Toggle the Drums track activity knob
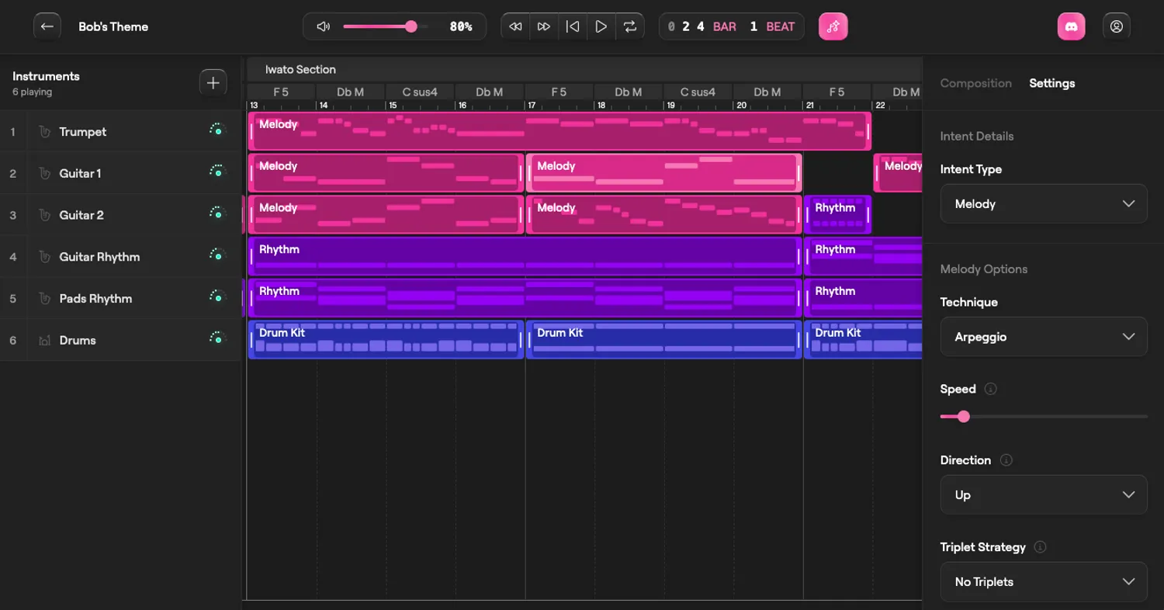This screenshot has width=1164, height=610. pyautogui.click(x=217, y=338)
